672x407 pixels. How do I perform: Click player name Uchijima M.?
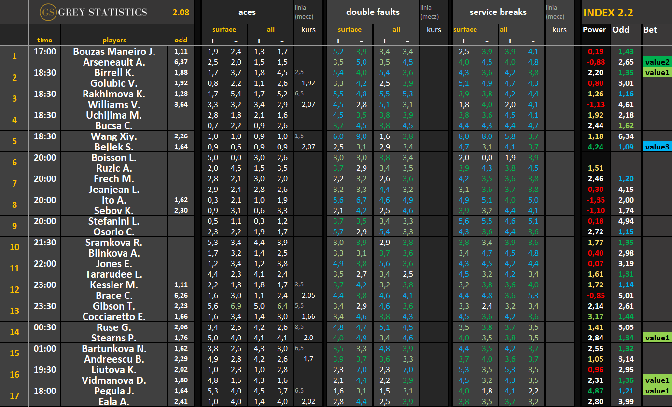[114, 115]
